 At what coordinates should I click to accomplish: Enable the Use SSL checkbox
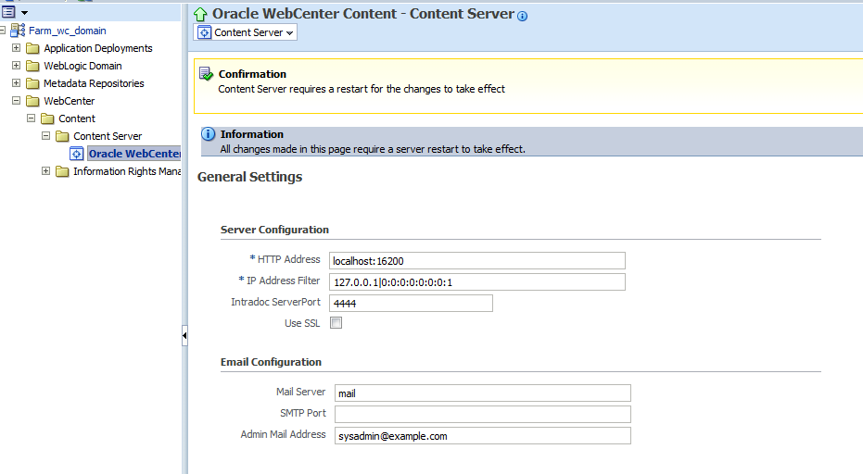click(x=336, y=323)
